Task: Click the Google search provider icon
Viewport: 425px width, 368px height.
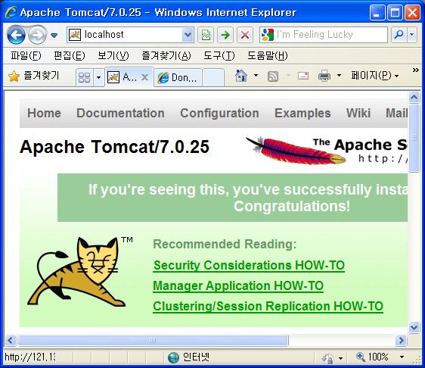Action: 267,35
